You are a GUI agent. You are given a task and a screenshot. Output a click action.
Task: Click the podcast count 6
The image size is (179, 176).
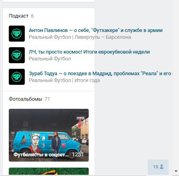[32, 16]
